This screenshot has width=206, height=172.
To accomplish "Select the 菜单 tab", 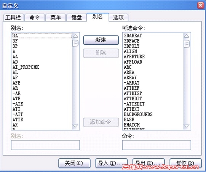I will 56,18.
